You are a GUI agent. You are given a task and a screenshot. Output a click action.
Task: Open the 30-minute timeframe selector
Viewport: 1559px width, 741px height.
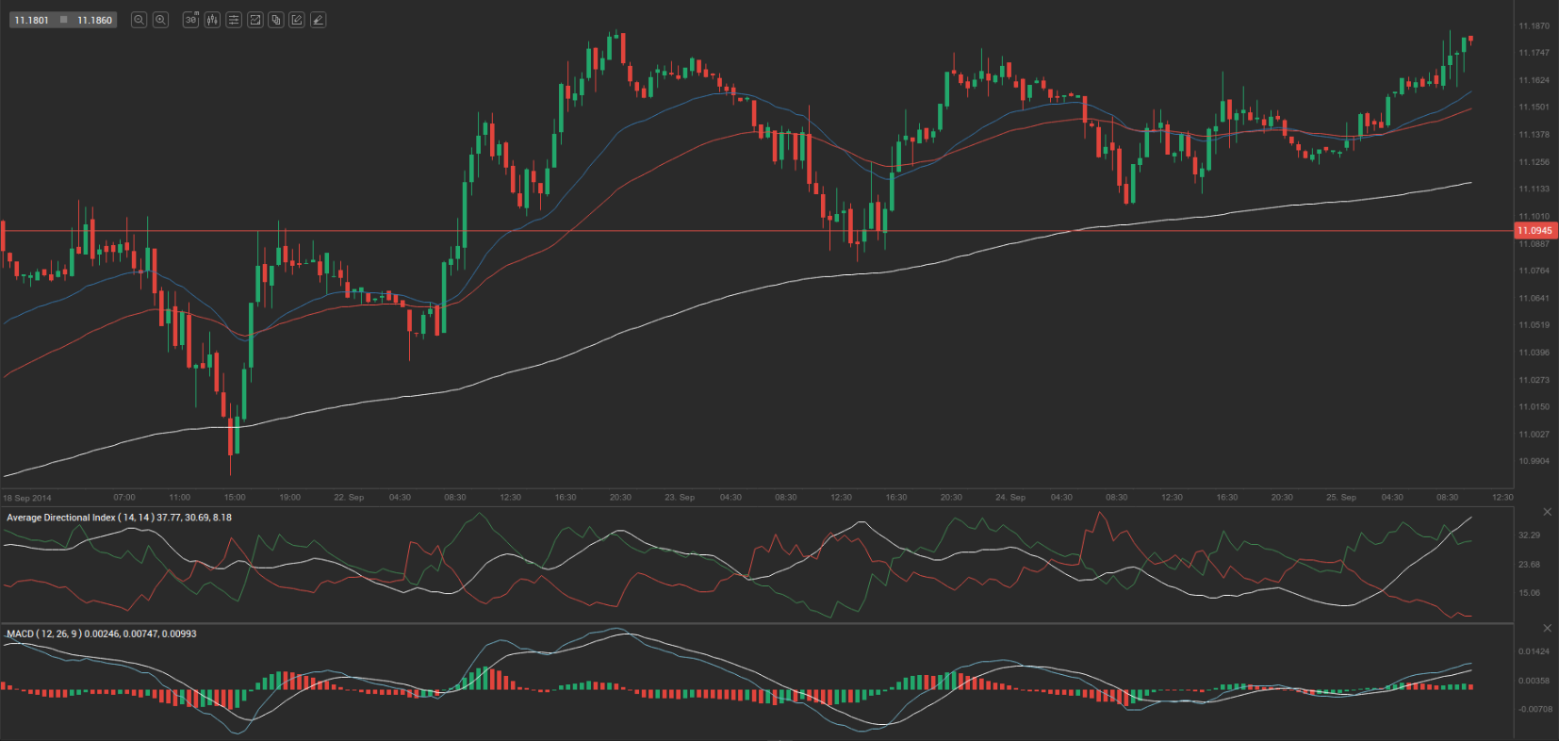190,20
